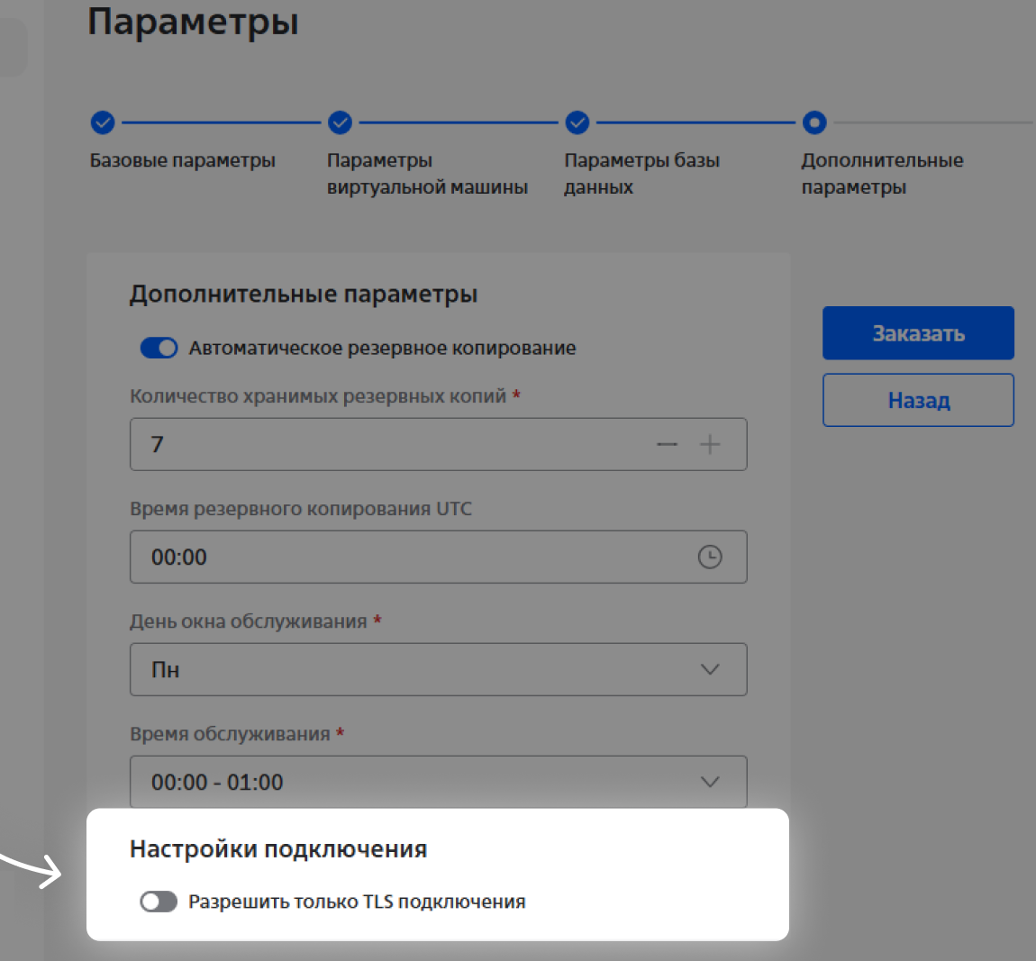Go to Базовые параметры step label
The image size is (1036, 961).
click(x=182, y=161)
